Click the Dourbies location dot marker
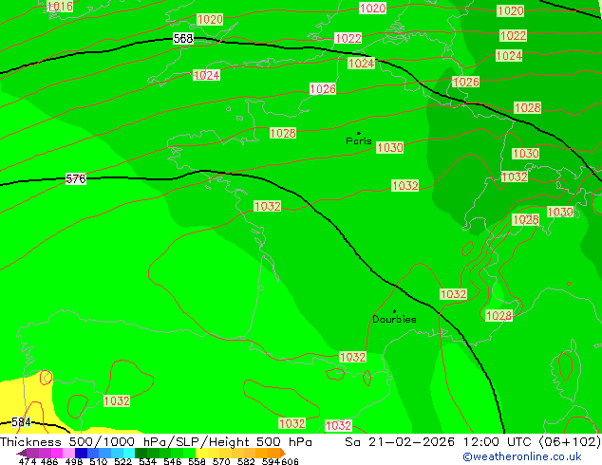The width and height of the screenshot is (602, 465). (x=394, y=311)
